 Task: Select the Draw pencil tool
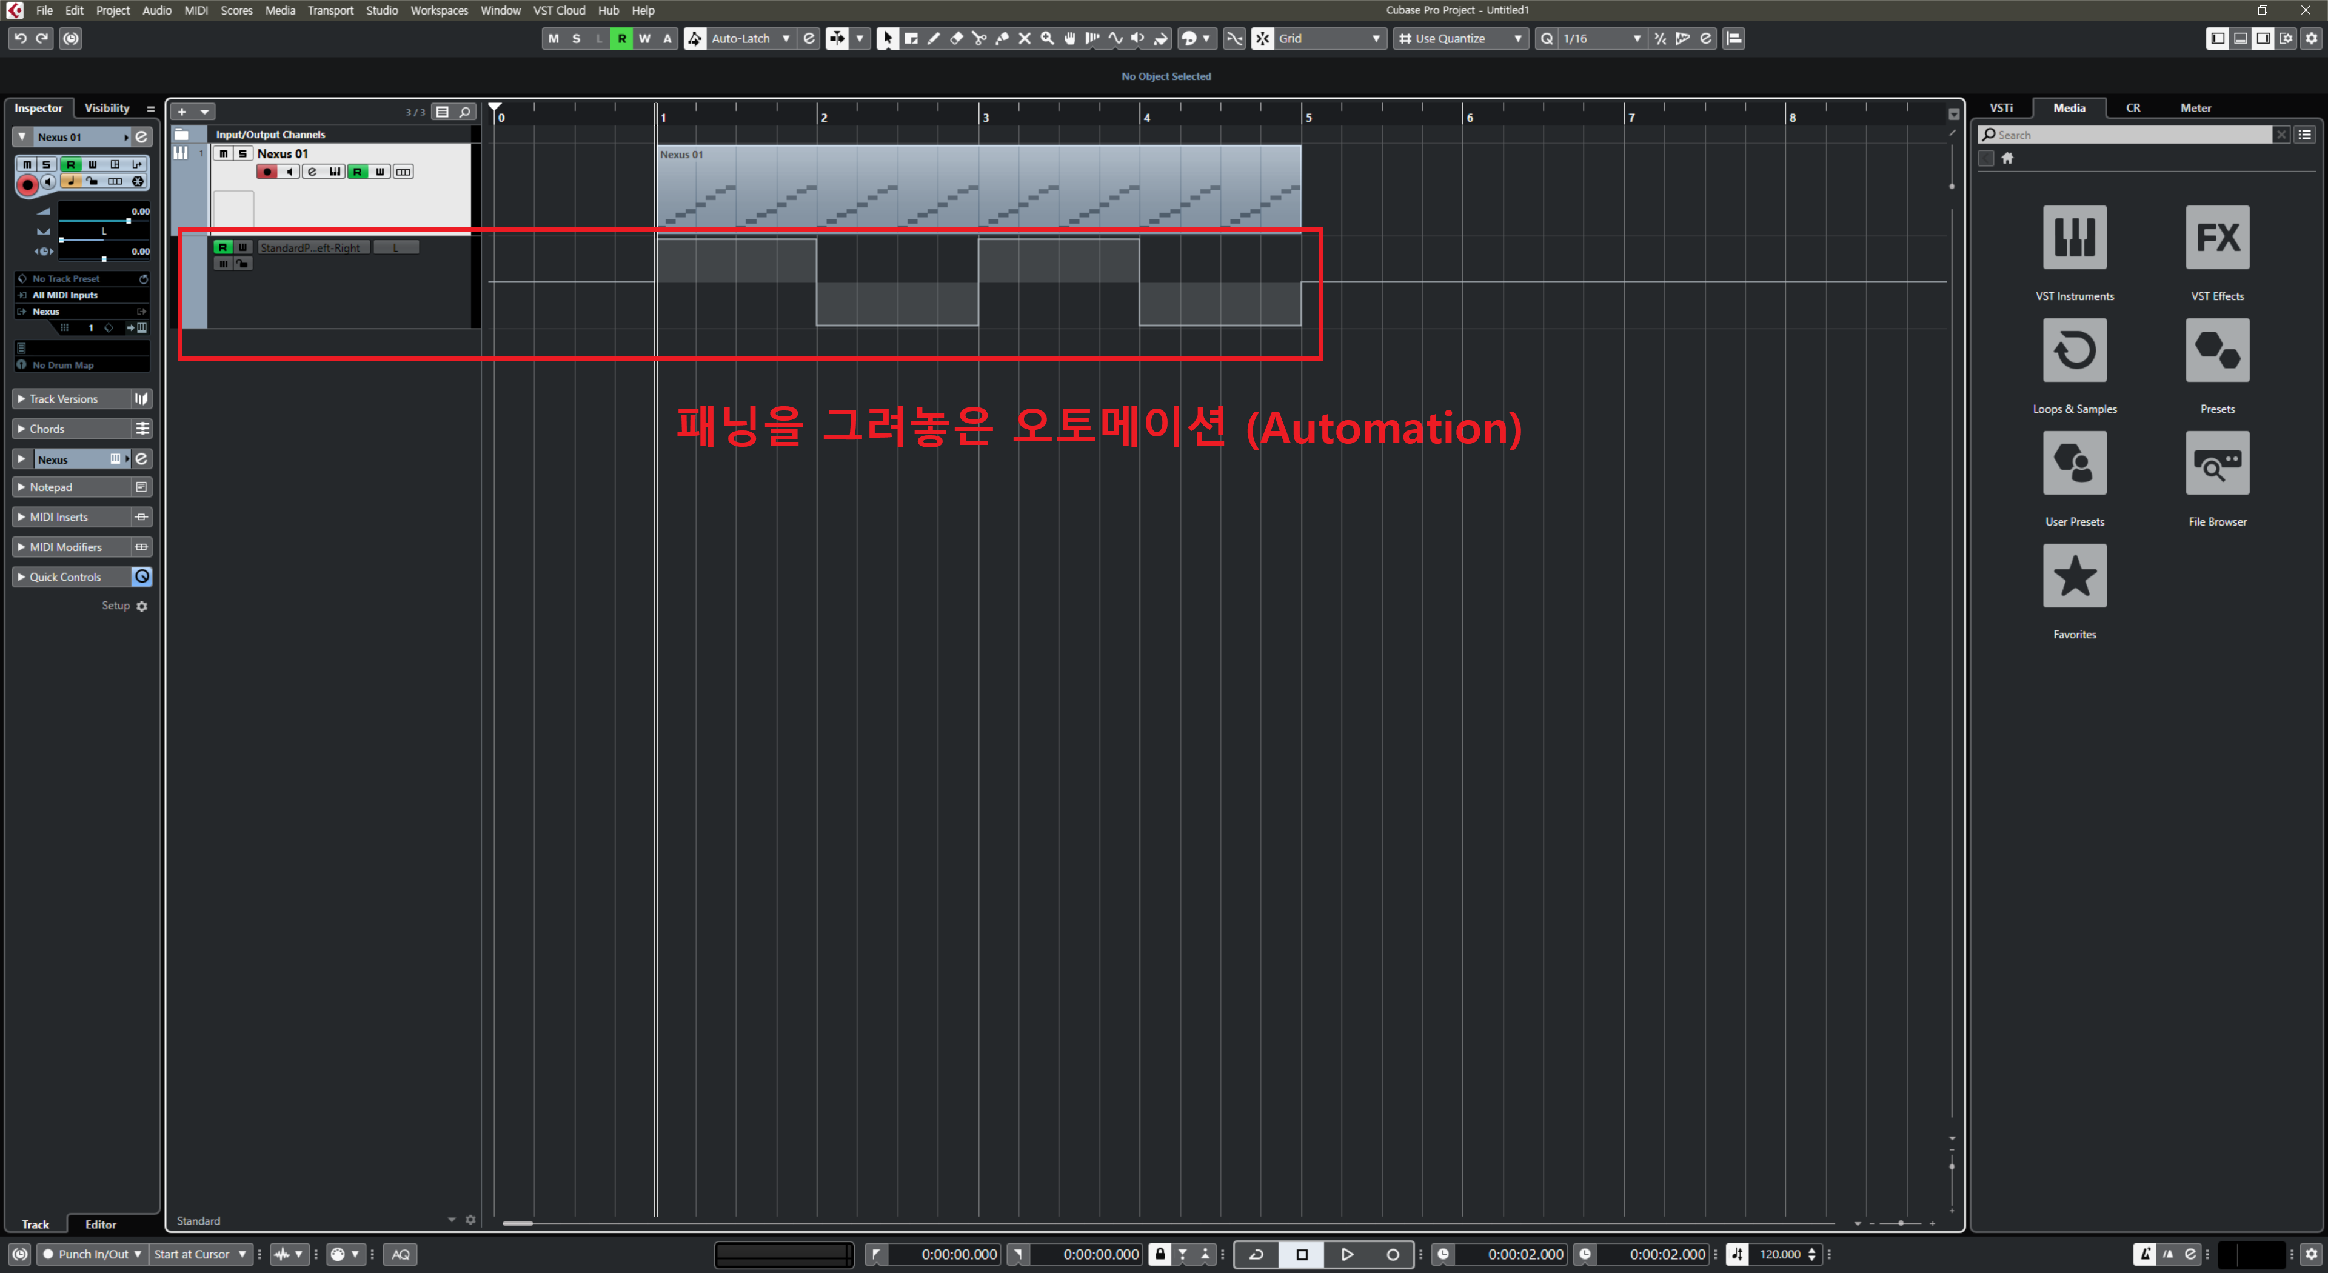click(934, 39)
